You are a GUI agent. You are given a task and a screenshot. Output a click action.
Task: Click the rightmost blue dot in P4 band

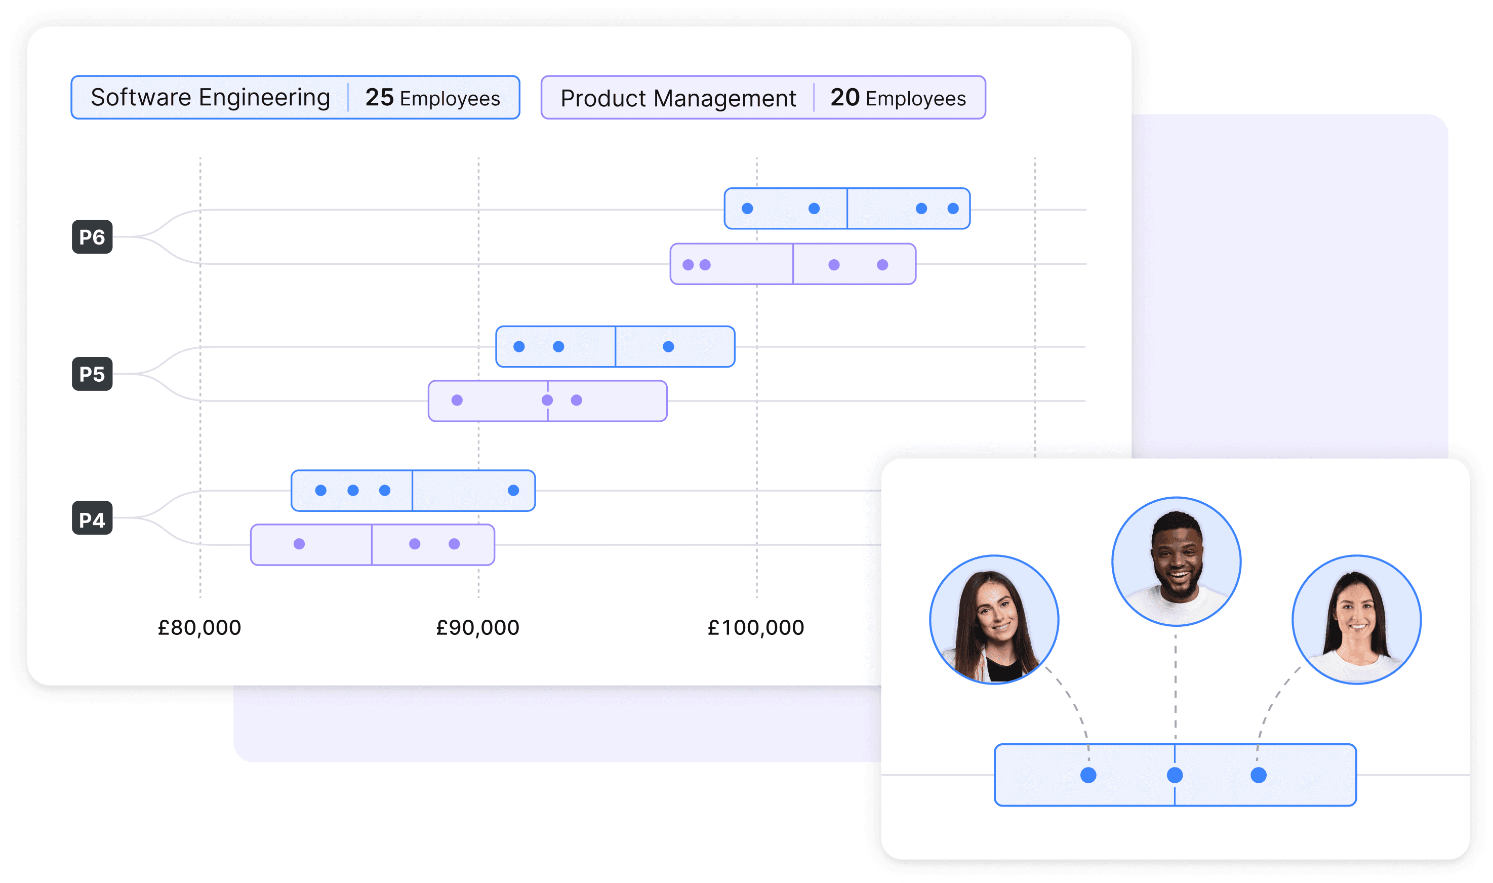point(513,490)
